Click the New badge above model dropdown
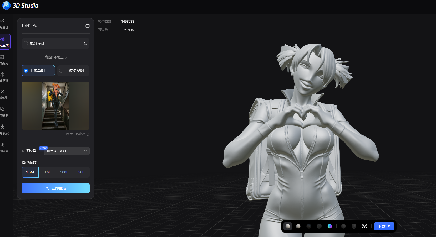 click(43, 148)
